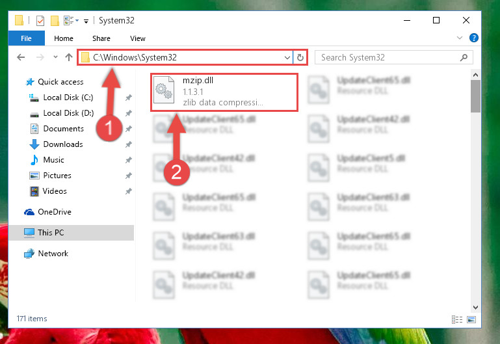Click pin icon next to Local Disk (D:)
Viewport: 500px width, 344px height.
tap(129, 113)
